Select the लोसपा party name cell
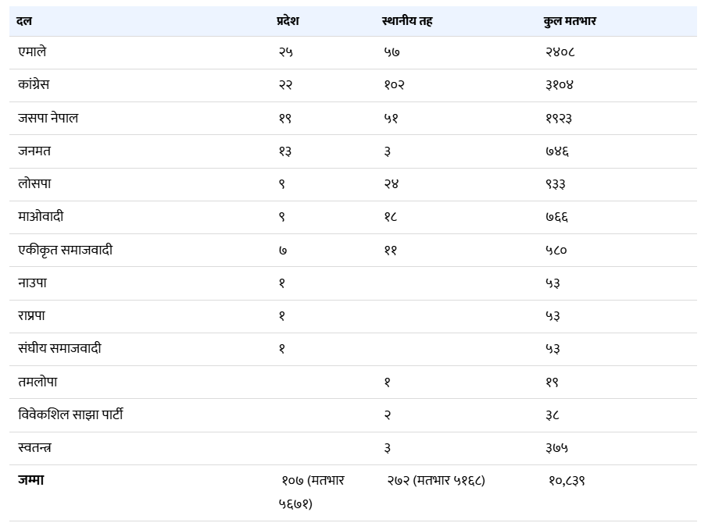This screenshot has width=701, height=523. pyautogui.click(x=34, y=184)
